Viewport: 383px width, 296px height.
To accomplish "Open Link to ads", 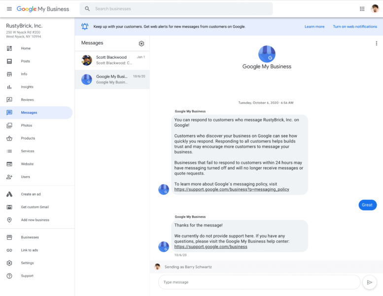I will pos(29,250).
